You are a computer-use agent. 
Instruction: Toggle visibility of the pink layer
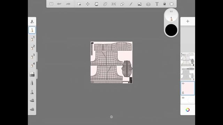coord(183,83)
